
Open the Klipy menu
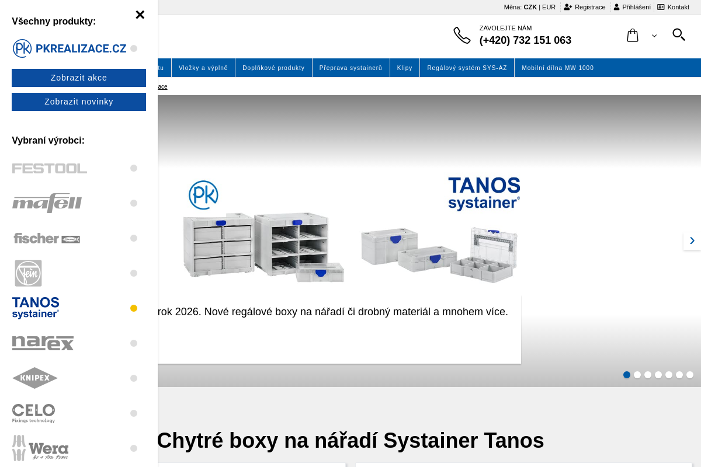click(x=405, y=68)
